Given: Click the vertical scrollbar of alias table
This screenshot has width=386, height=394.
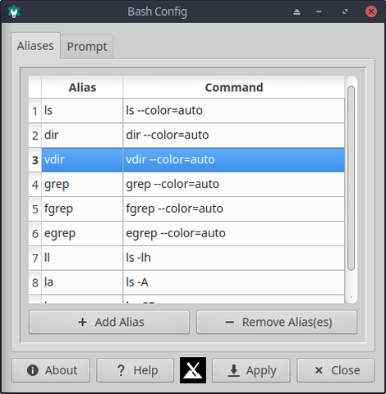Looking at the screenshot, I should (351, 178).
